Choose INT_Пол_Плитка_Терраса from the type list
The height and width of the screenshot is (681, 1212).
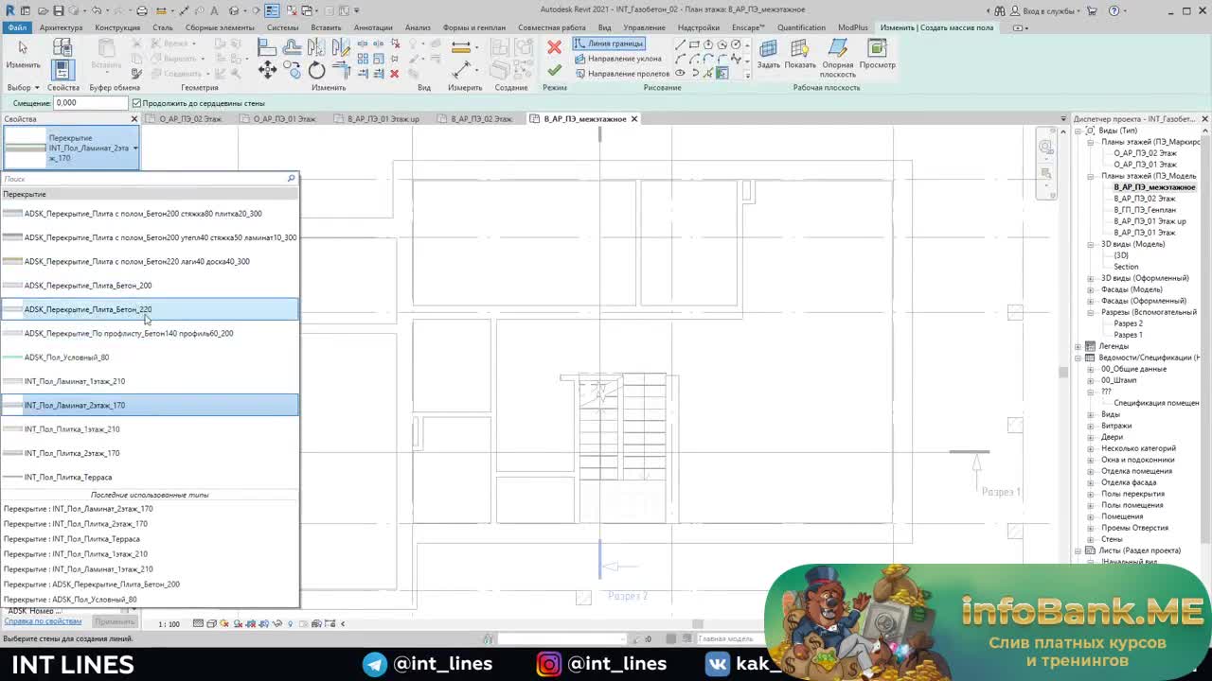(x=68, y=478)
